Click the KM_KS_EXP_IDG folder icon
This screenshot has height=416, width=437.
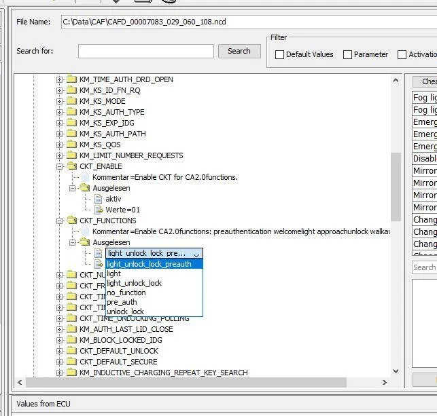pyautogui.click(x=71, y=123)
